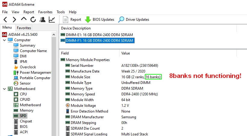Viewport: 247px width, 136px height.
Task: Select the Summary item in the tree
Action: point(27,45)
